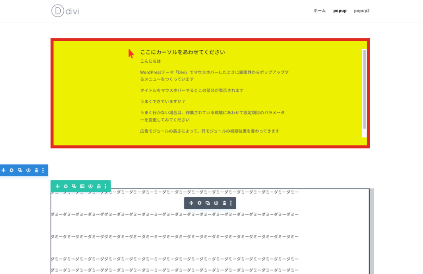Expand more options dots in blue section toolbar
Image resolution: width=423 pixels, height=274 pixels.
click(43, 170)
